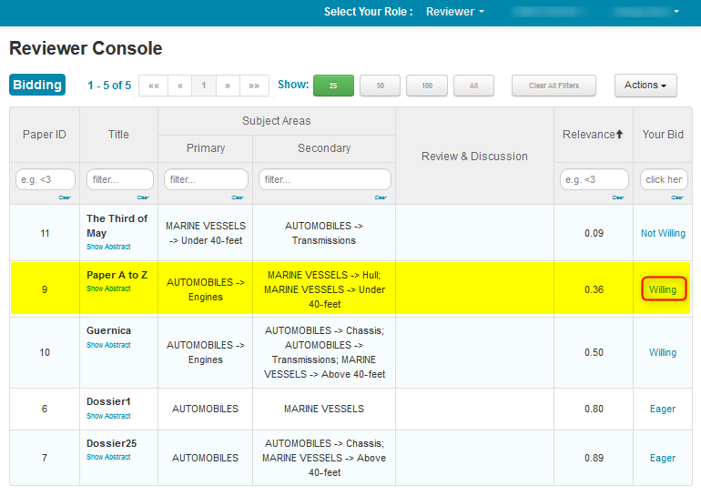Change the Willing bid for paper 9
The height and width of the screenshot is (496, 701).
(x=663, y=289)
